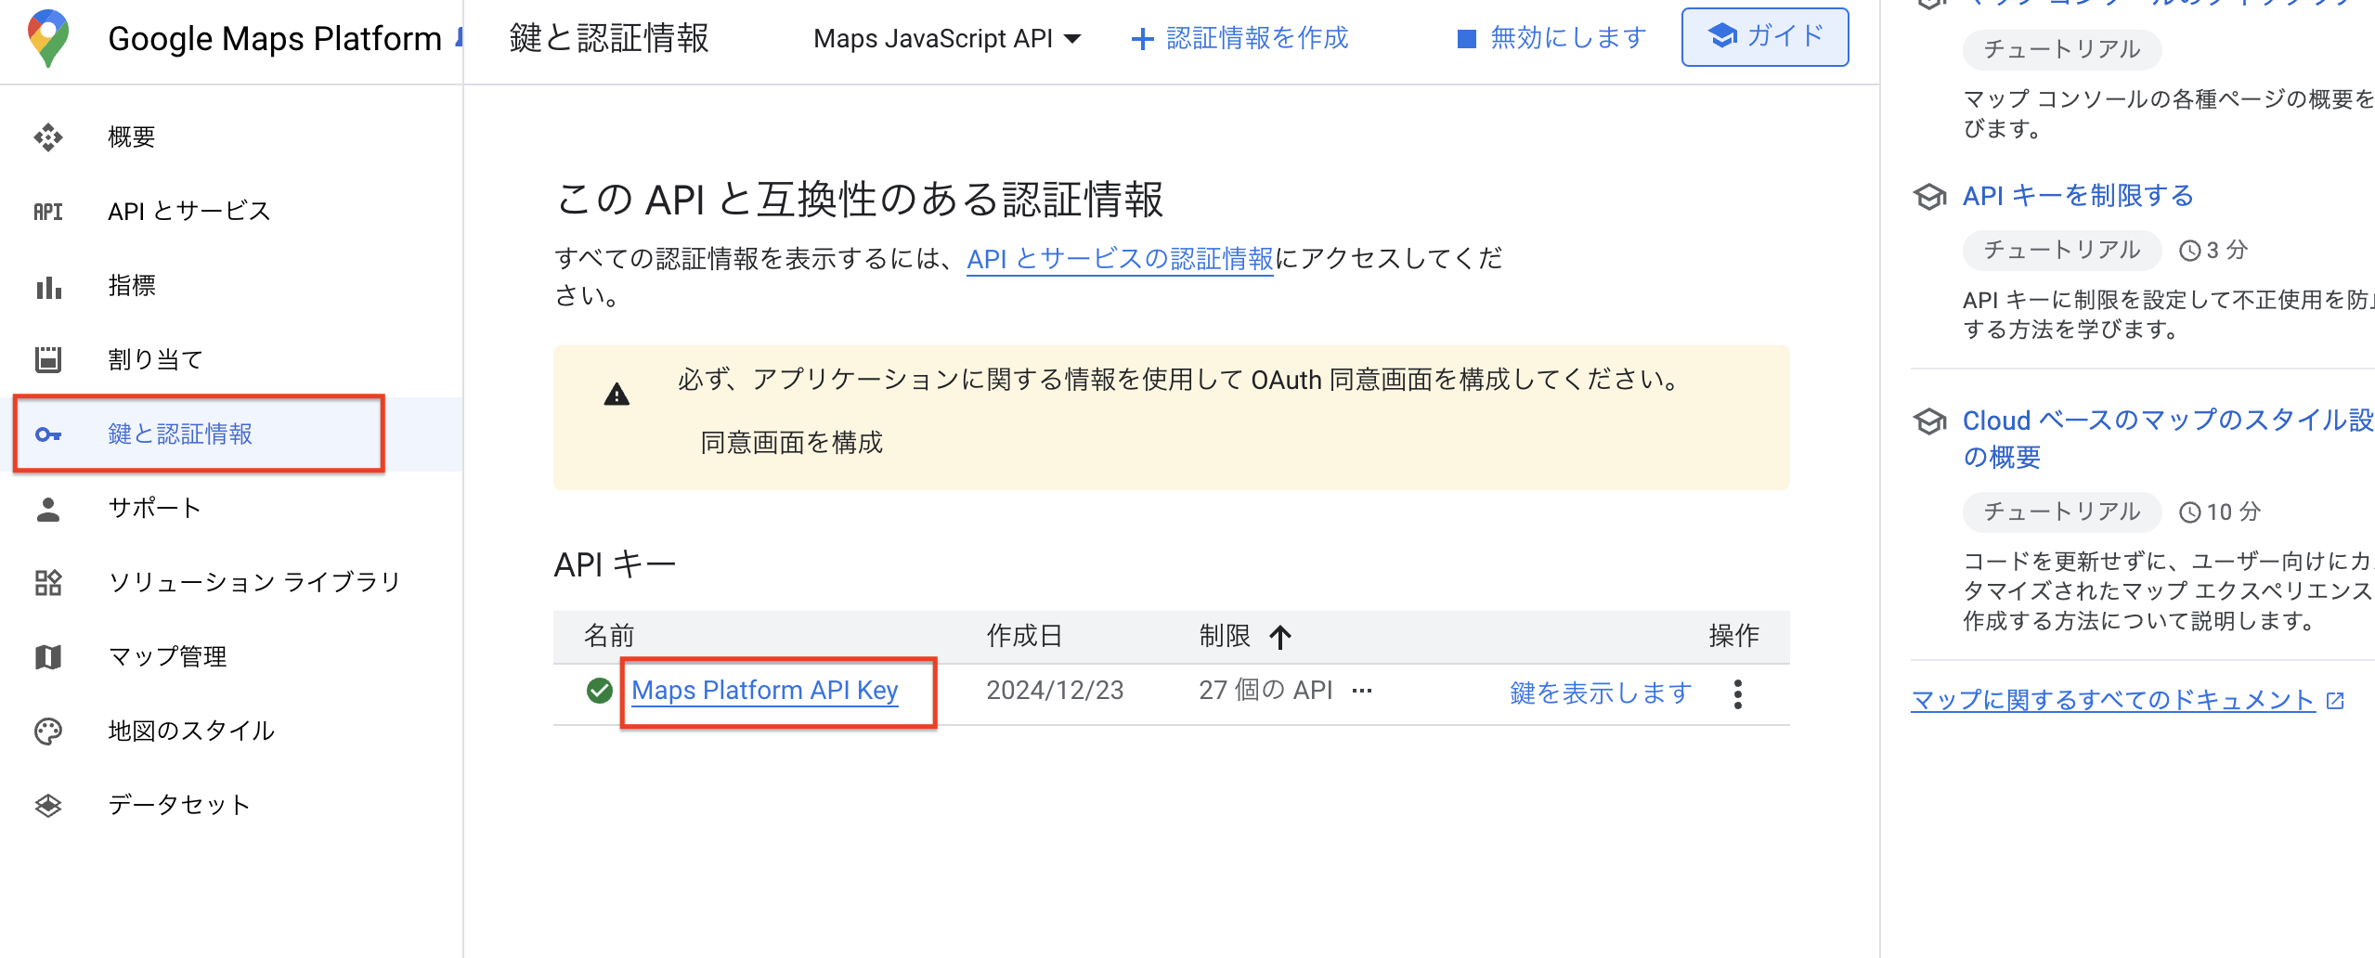The height and width of the screenshot is (958, 2375).
Task: Click the key icon next to 鍵と認証情報
Action: click(x=48, y=434)
